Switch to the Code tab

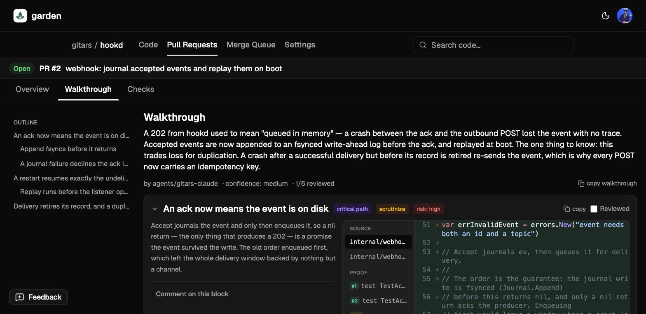pyautogui.click(x=148, y=45)
